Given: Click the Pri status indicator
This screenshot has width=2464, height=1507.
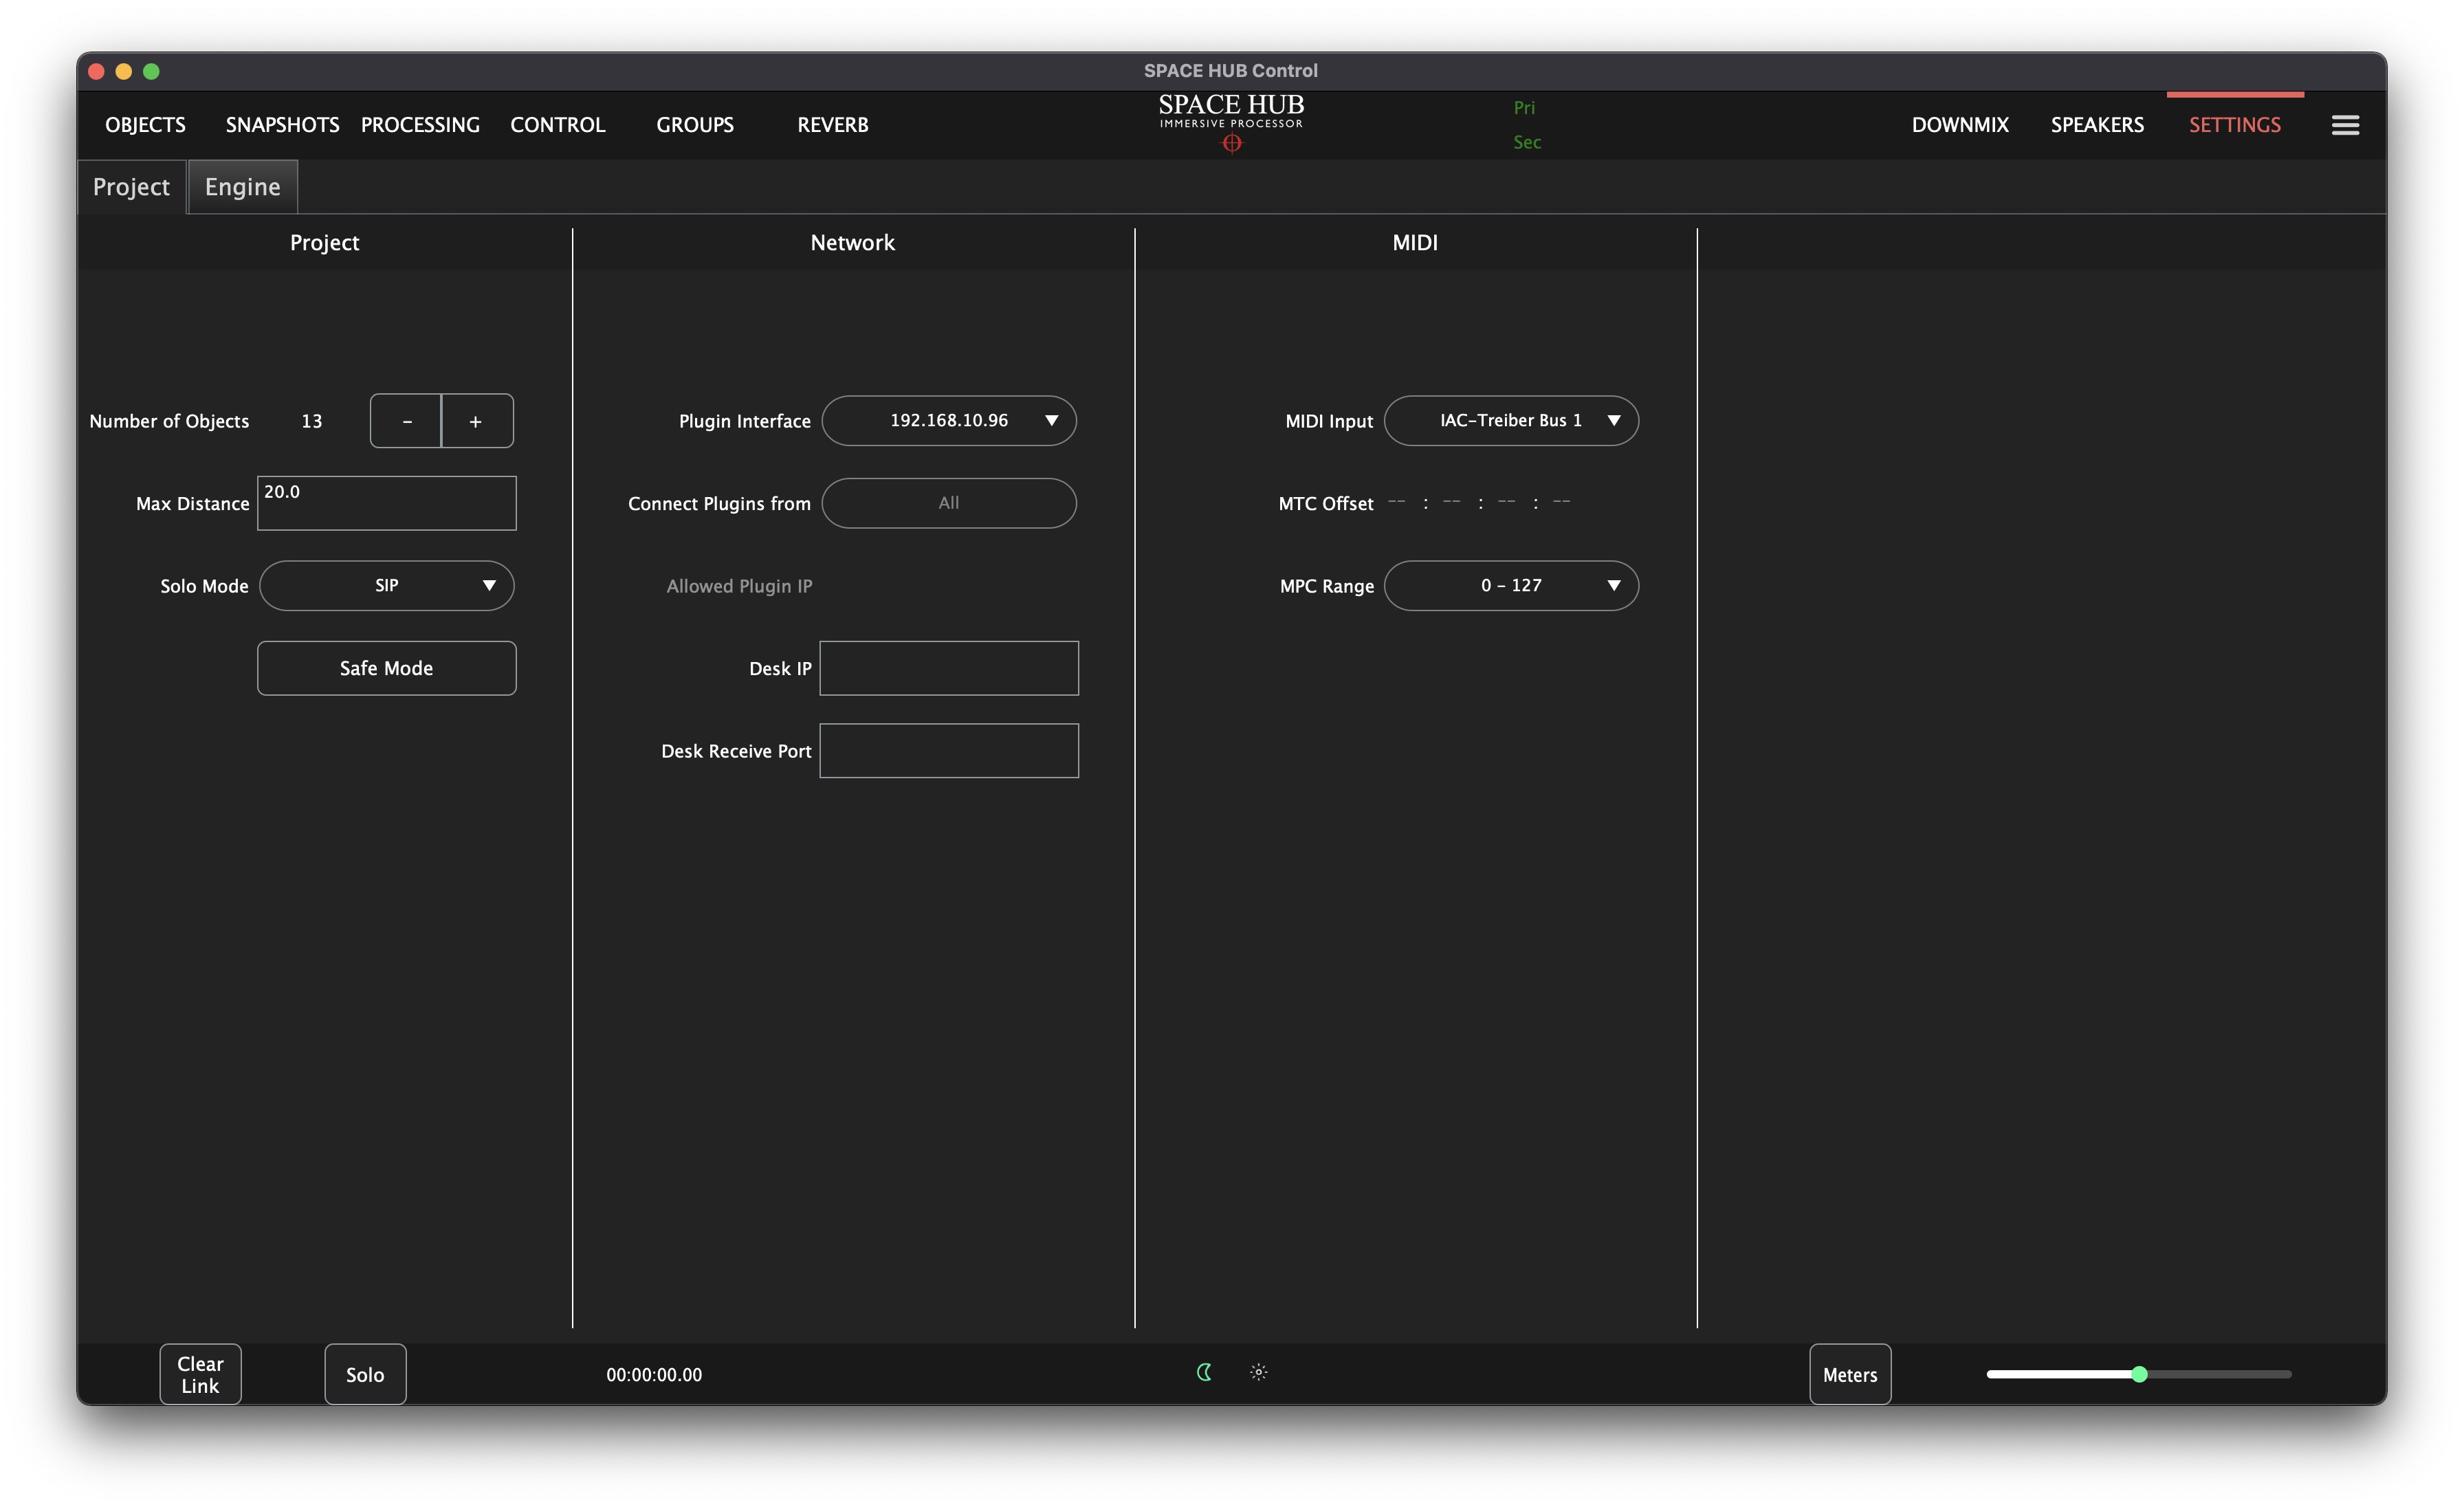Looking at the screenshot, I should (x=1524, y=107).
